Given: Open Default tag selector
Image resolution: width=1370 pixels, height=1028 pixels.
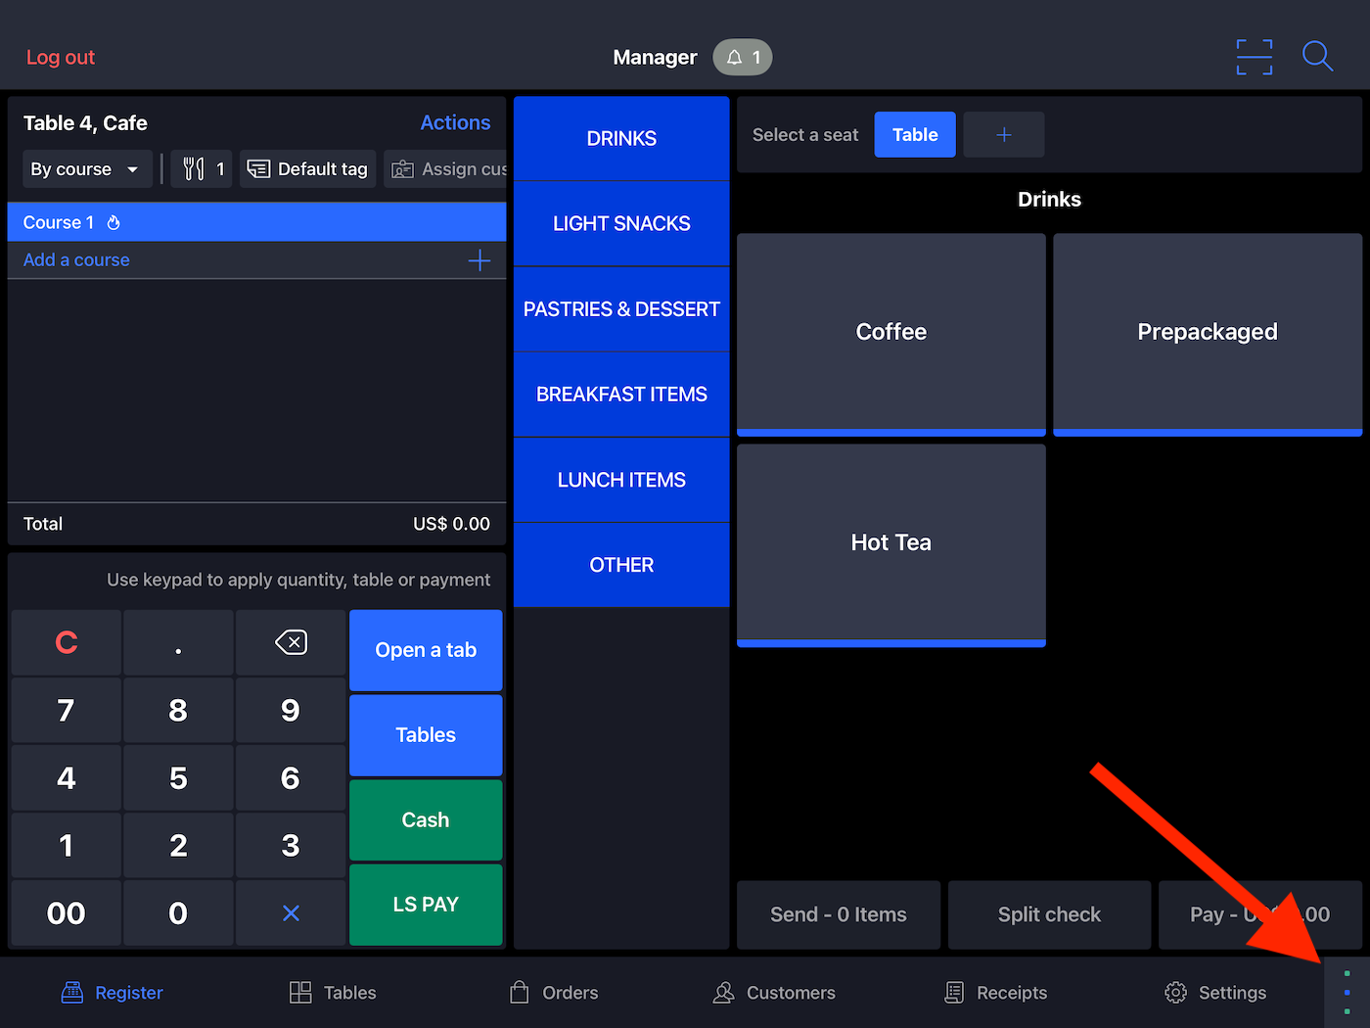Looking at the screenshot, I should coord(307,169).
